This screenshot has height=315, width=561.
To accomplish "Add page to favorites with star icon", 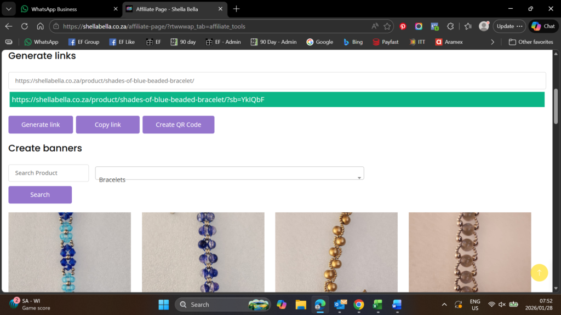I will point(387,26).
